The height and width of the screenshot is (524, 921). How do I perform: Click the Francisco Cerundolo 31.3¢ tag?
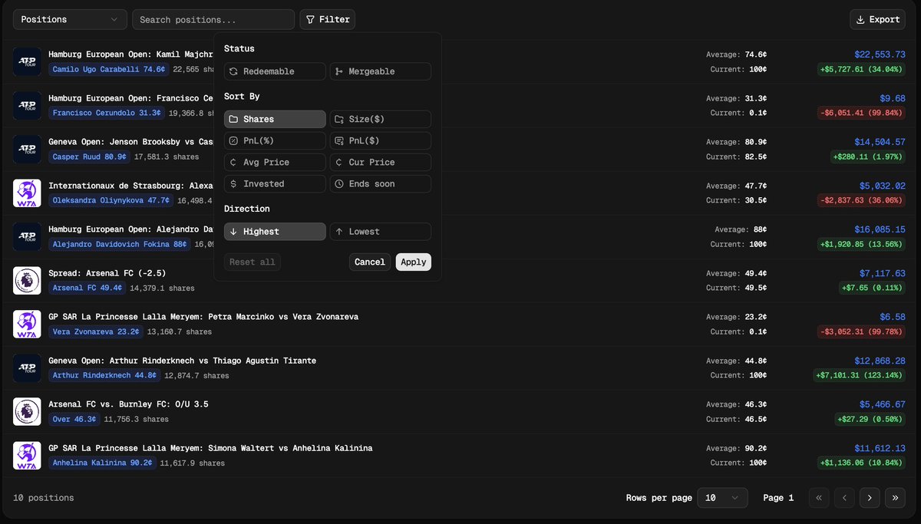pyautogui.click(x=107, y=113)
